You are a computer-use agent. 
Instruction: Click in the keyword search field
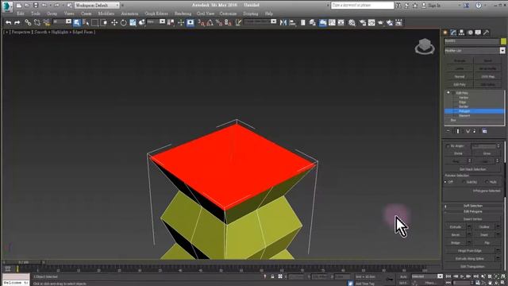tap(362, 6)
